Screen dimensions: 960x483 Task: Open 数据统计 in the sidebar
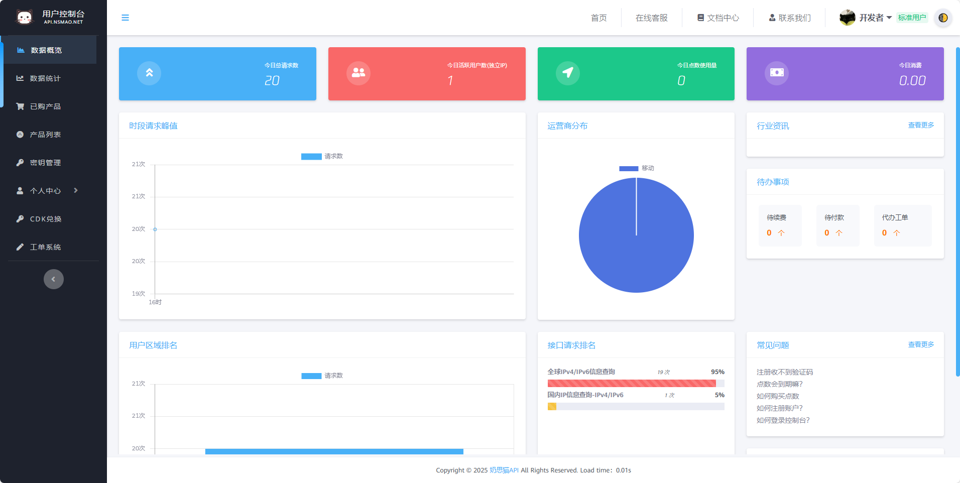click(45, 78)
